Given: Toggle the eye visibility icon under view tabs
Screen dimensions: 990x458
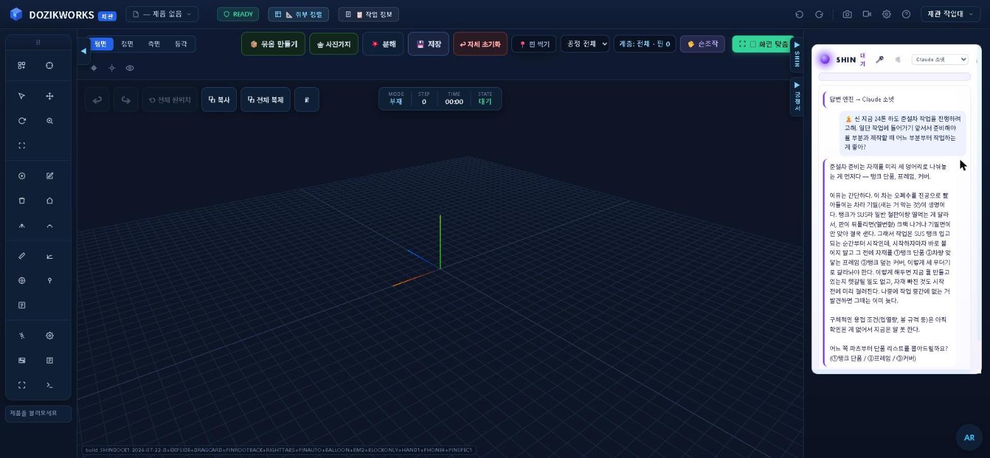Looking at the screenshot, I should pyautogui.click(x=129, y=68).
